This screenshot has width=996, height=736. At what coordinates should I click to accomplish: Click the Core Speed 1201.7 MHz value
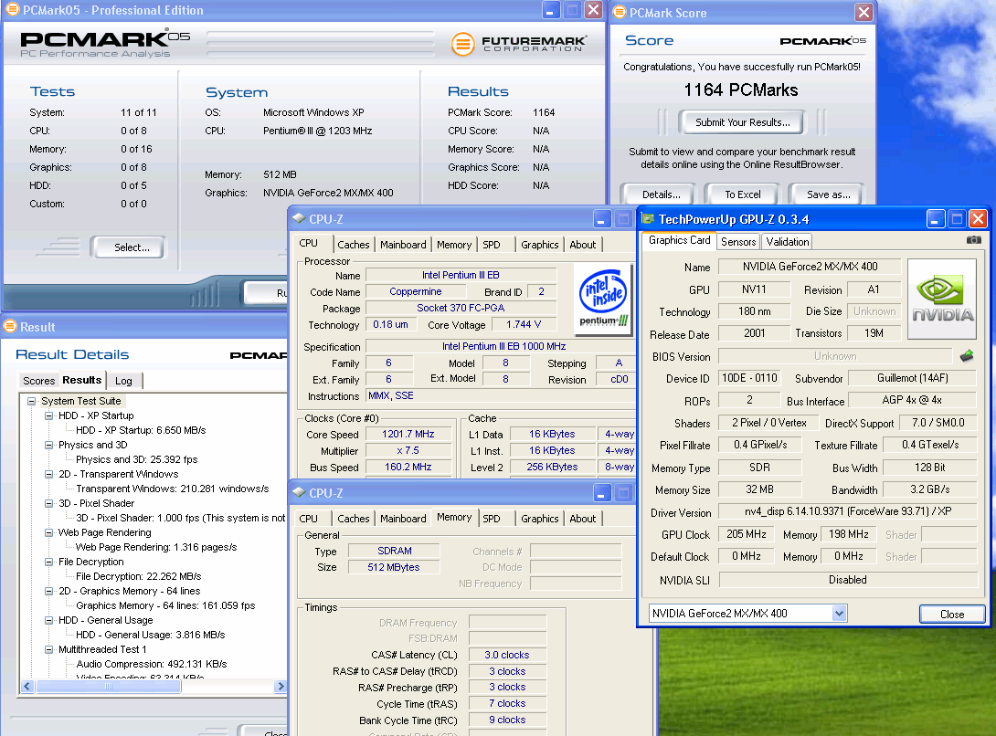click(408, 434)
